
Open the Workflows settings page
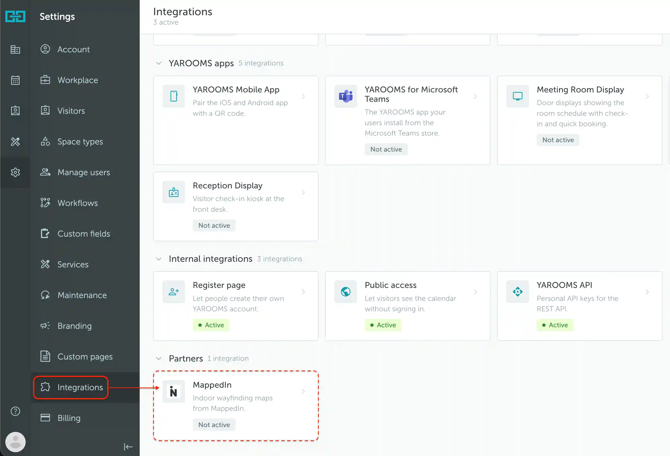[x=85, y=203]
